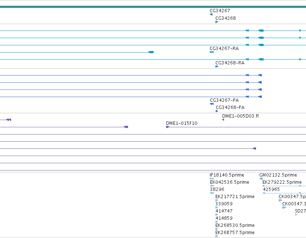
Task: Select the EK042536.5prime label
Action: click(229, 182)
